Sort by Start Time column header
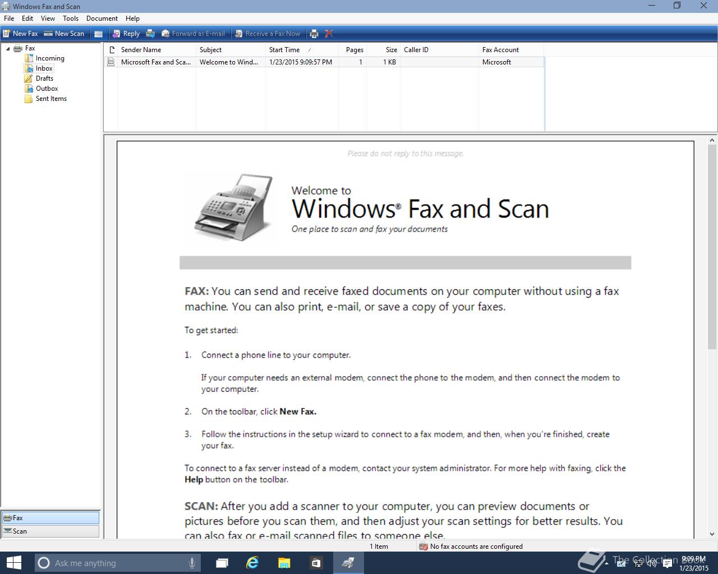Screen dimensions: 718x574 302,50
